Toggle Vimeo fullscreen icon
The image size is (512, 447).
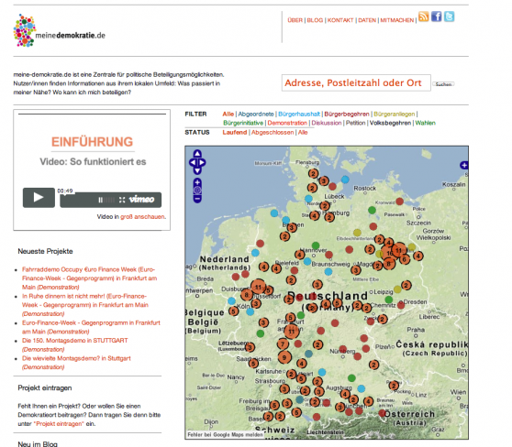point(122,200)
